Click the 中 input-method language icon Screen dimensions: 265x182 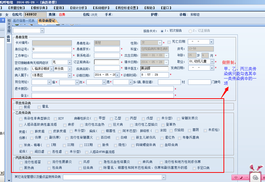tap(236, 177)
